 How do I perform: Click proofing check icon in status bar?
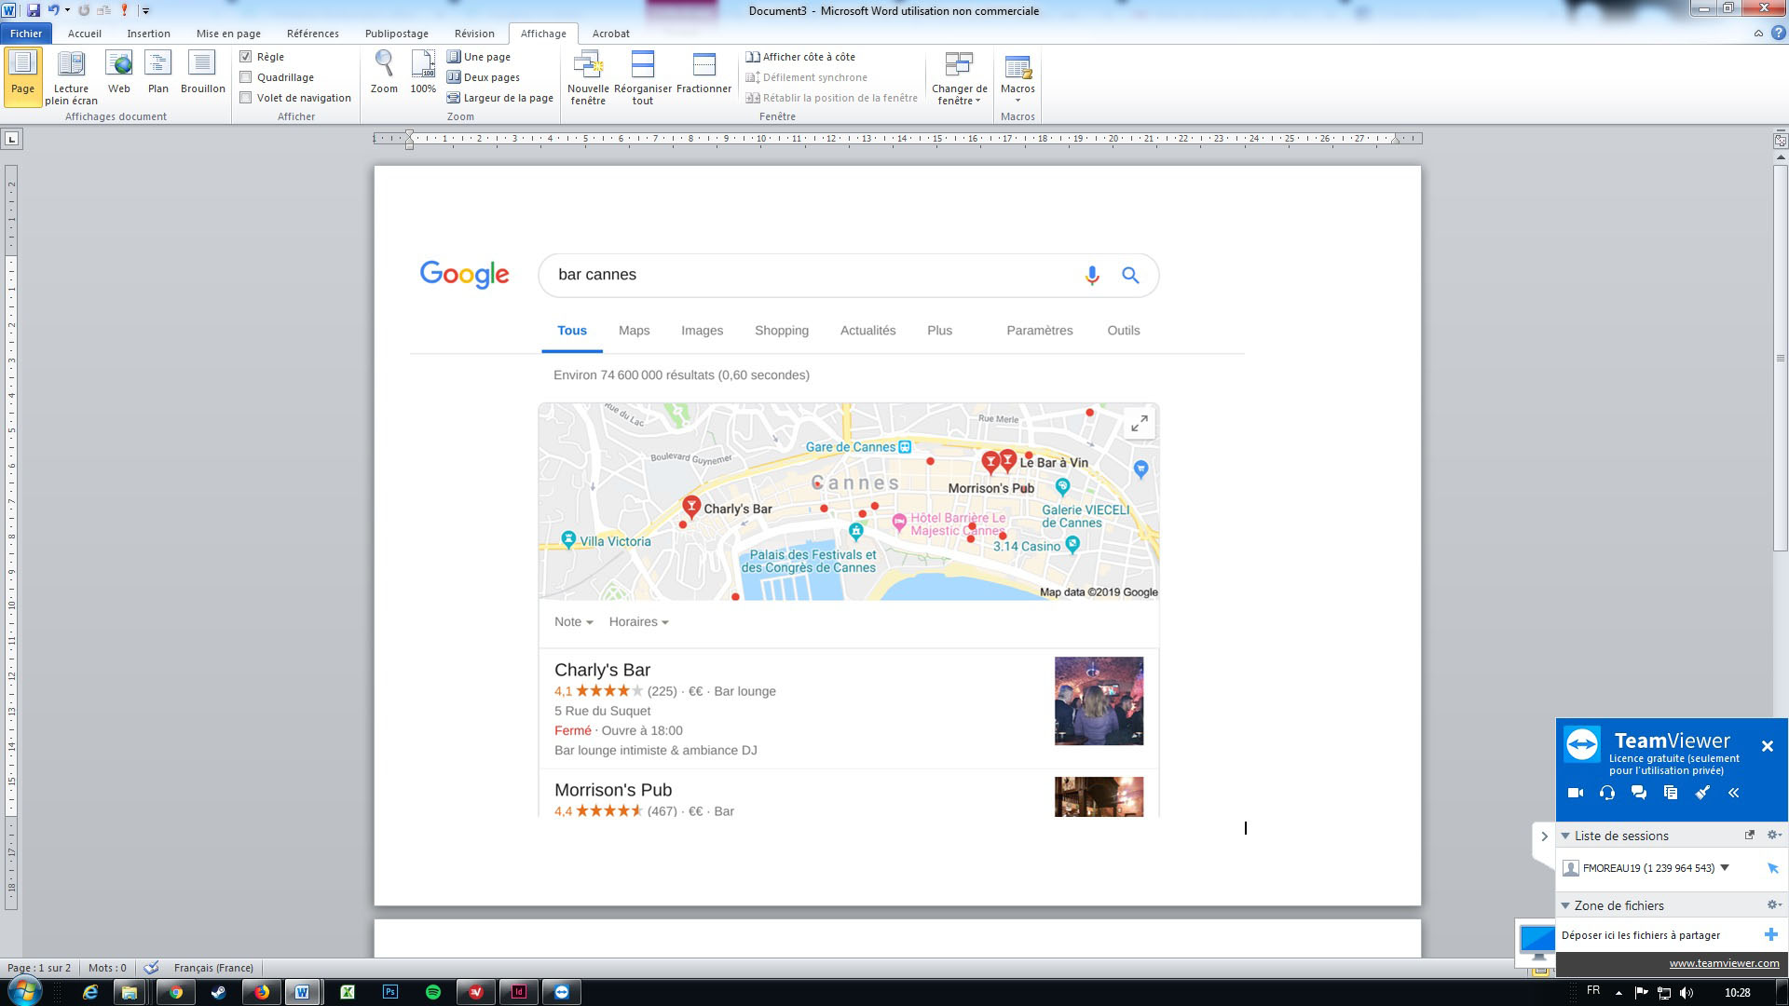click(151, 968)
